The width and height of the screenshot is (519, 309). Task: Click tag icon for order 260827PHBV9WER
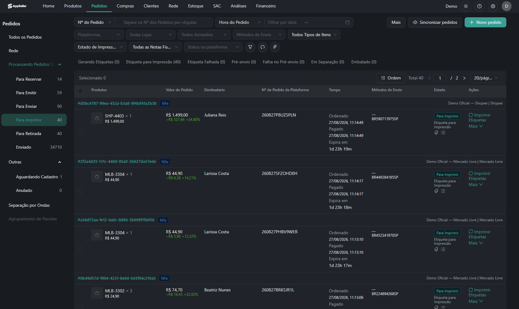436,249
